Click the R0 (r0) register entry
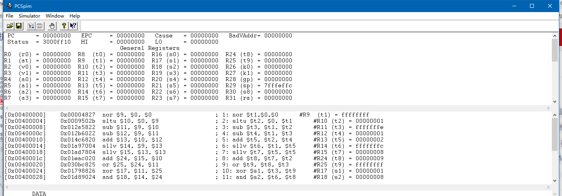This screenshot has height=196, width=562. click(37, 54)
